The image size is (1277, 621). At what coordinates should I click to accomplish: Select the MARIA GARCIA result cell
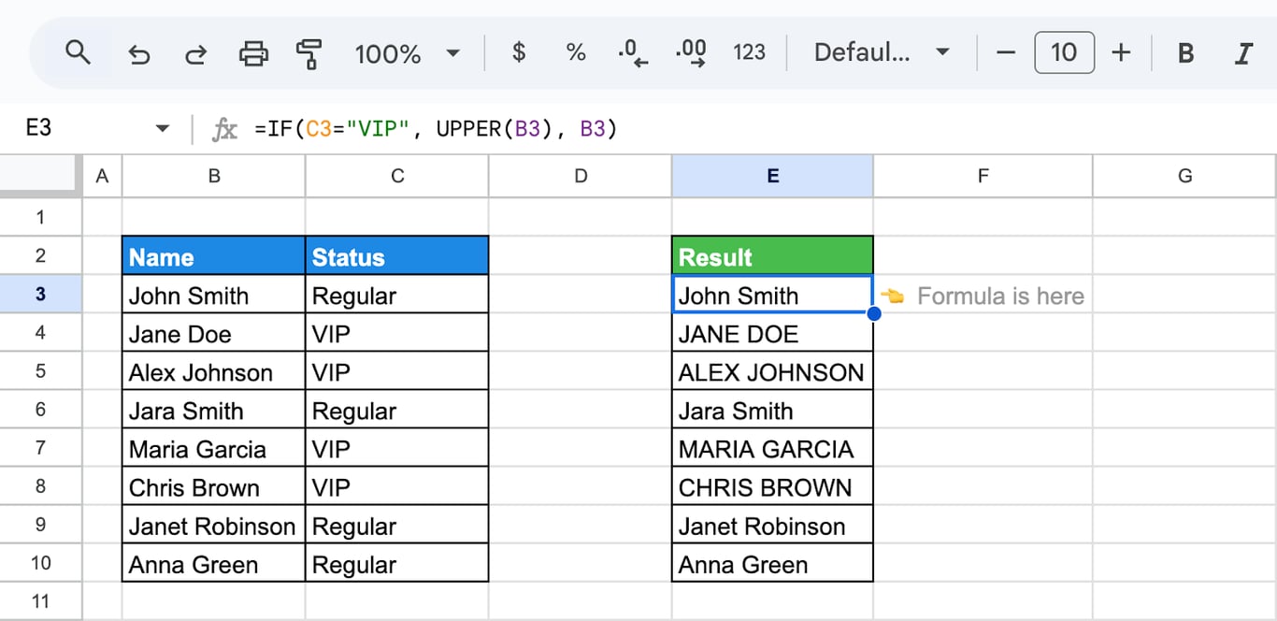tap(772, 448)
